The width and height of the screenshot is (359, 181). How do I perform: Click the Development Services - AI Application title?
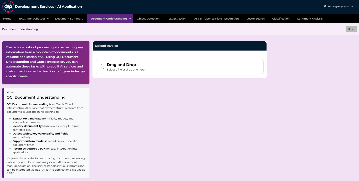coord(48,7)
